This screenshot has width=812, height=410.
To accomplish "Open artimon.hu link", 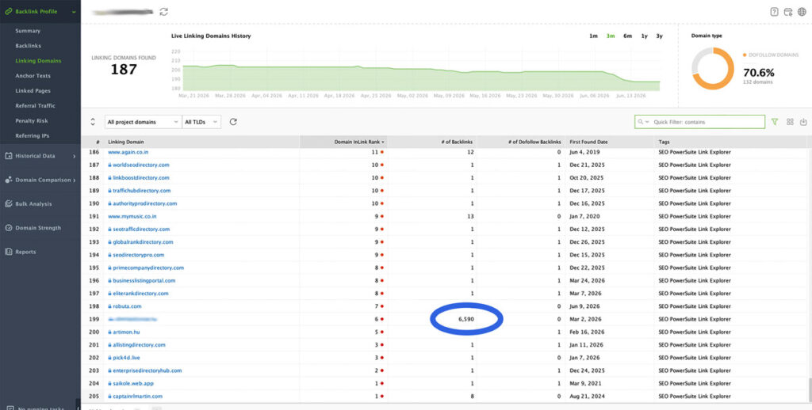I will click(x=126, y=332).
